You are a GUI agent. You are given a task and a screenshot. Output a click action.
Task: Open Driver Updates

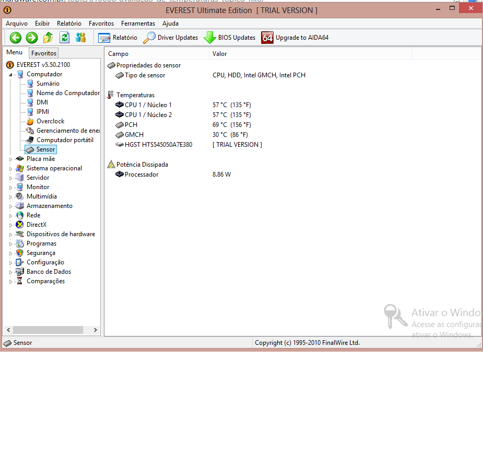171,38
